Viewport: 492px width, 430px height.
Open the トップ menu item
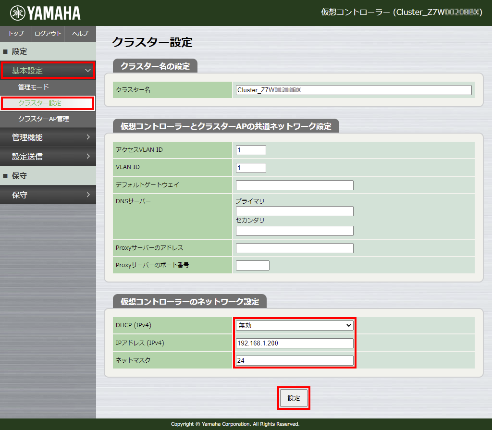[16, 34]
